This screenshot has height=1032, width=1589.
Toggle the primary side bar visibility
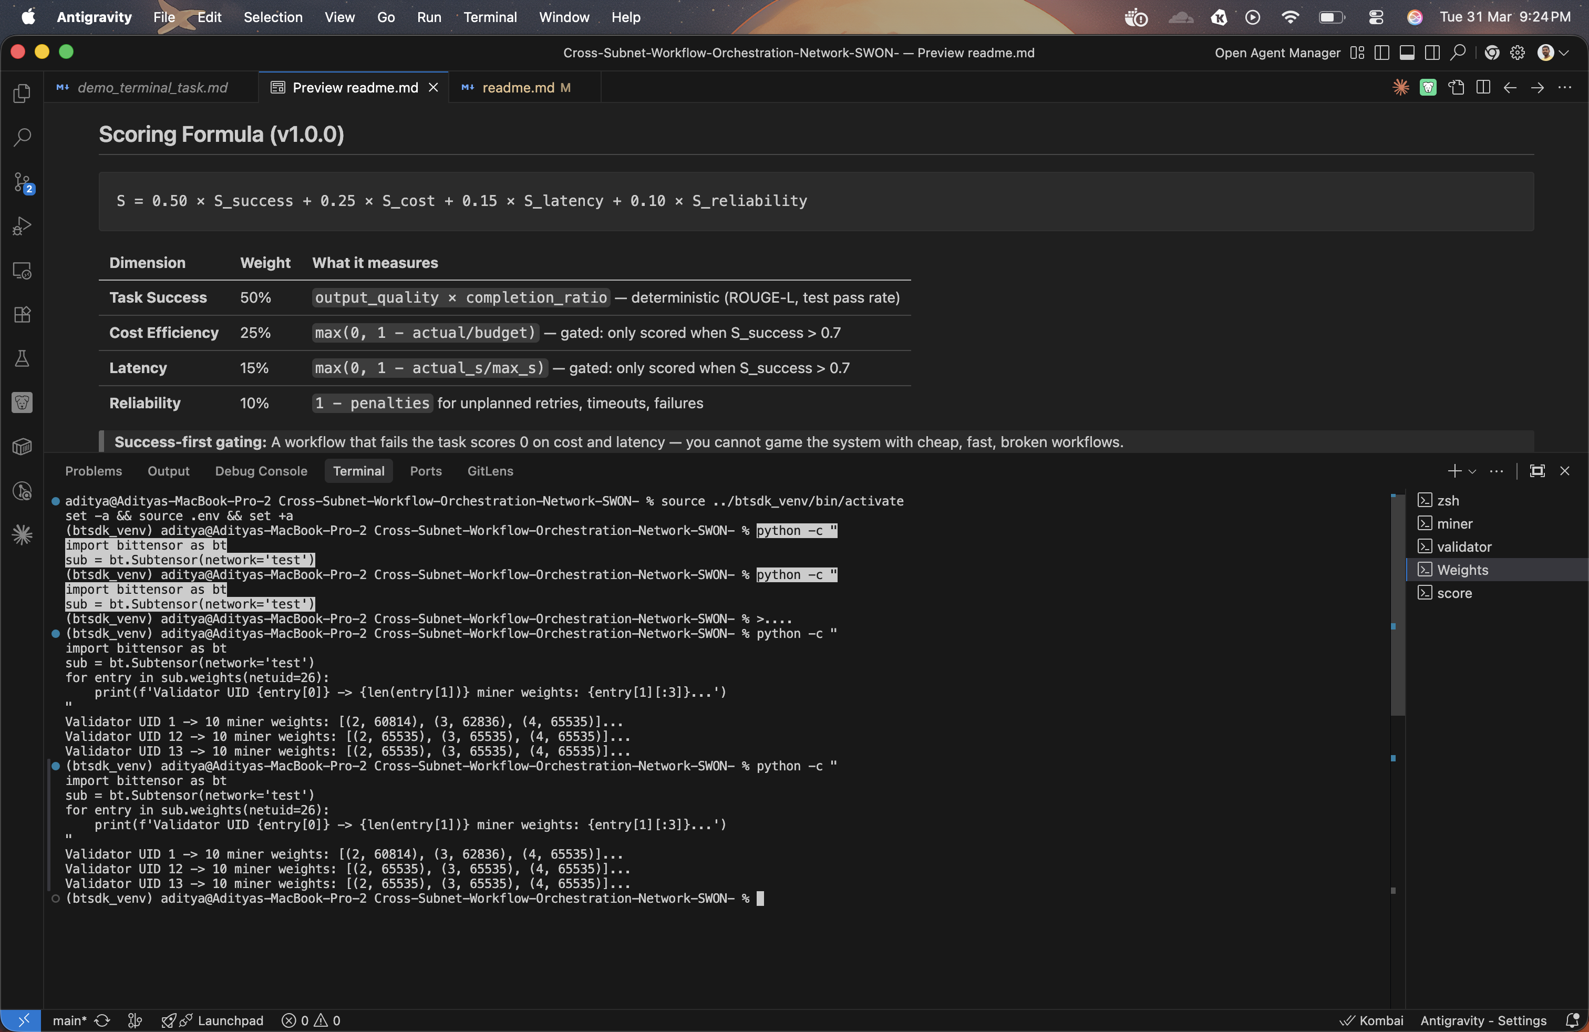coord(1381,53)
